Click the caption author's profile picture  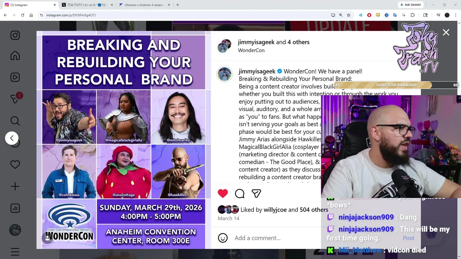coord(224,74)
